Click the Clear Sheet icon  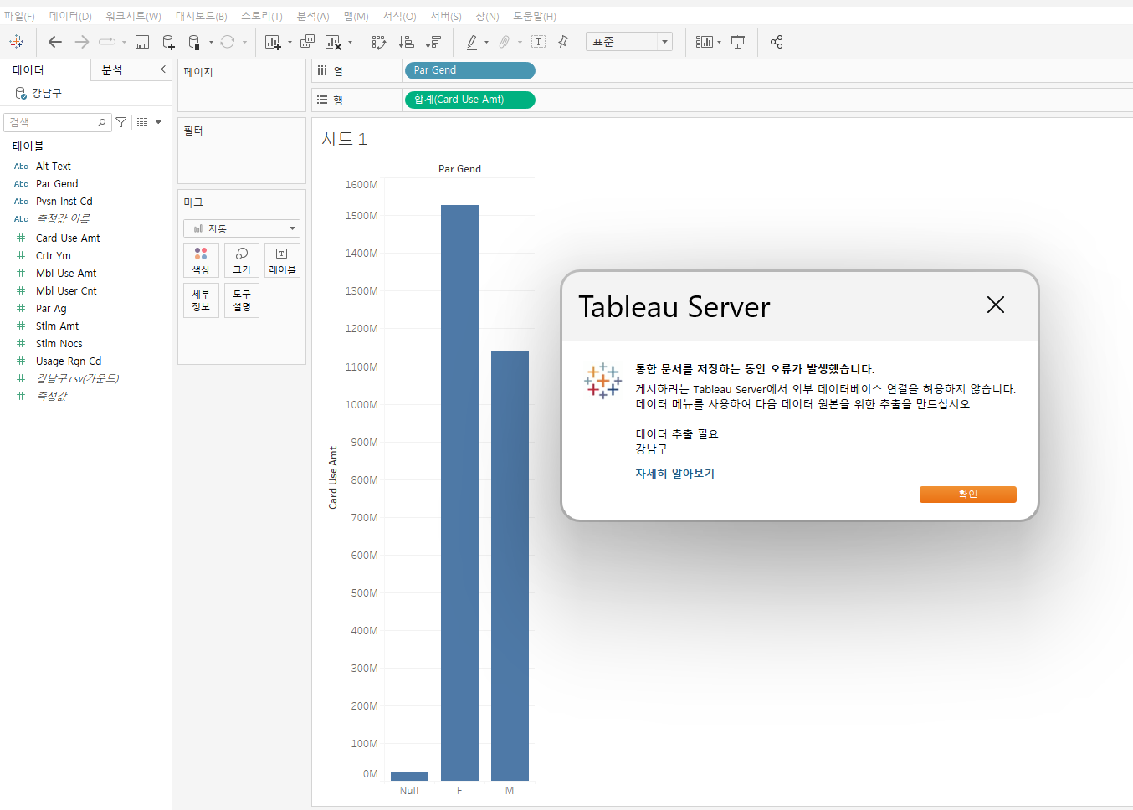(x=333, y=42)
